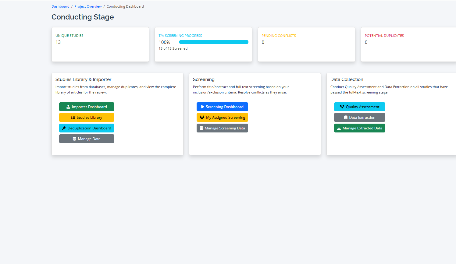The width and height of the screenshot is (456, 264).
Task: Go to Project Overview breadcrumb
Action: pos(88,6)
